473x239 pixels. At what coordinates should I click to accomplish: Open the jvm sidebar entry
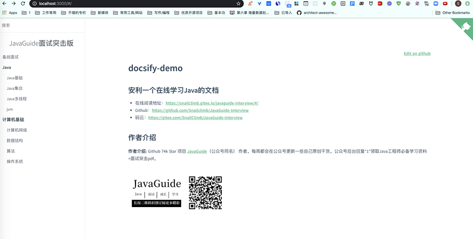9,109
